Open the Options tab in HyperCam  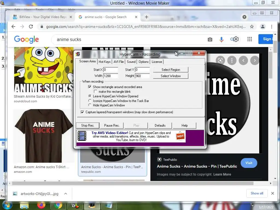pyautogui.click(x=144, y=62)
